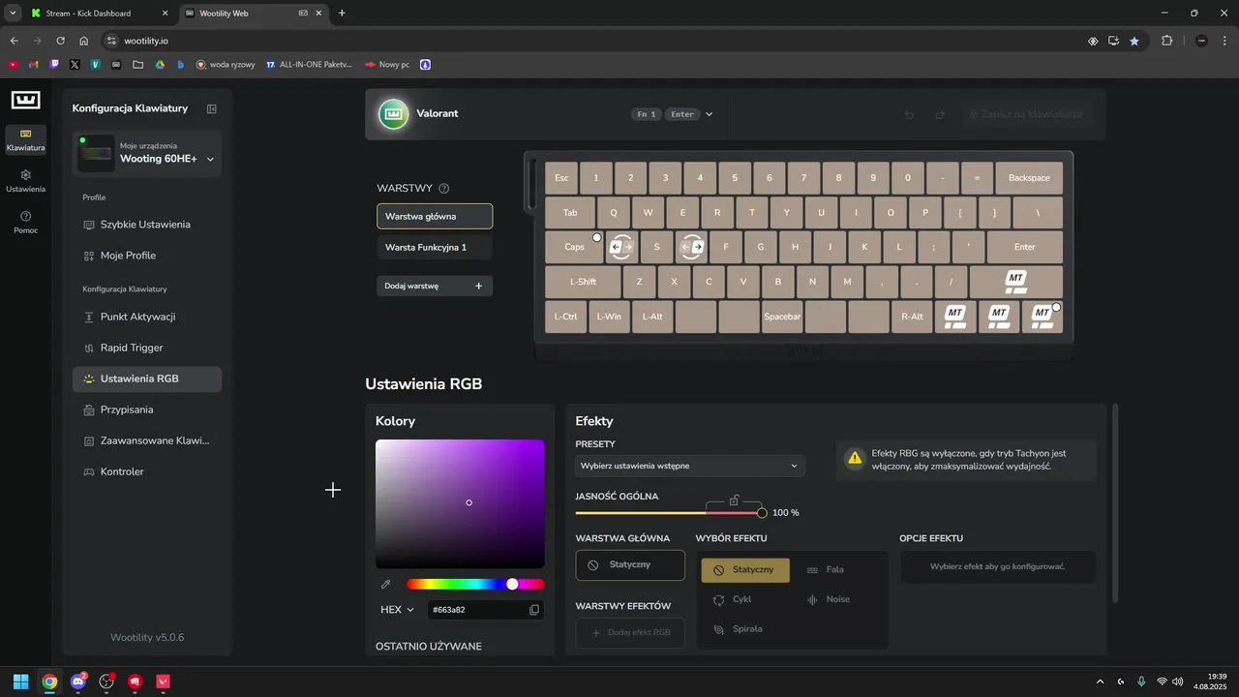The height and width of the screenshot is (697, 1239).
Task: Open Chrome extensions puzzle icon
Action: [x=1166, y=41]
